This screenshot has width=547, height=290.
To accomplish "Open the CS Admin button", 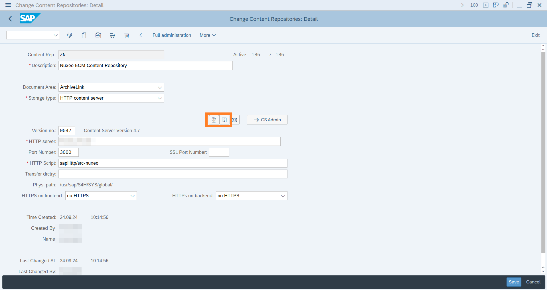I will click(267, 120).
